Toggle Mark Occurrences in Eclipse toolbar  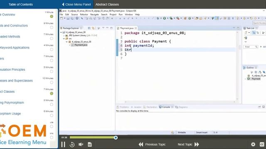(x=217, y=18)
